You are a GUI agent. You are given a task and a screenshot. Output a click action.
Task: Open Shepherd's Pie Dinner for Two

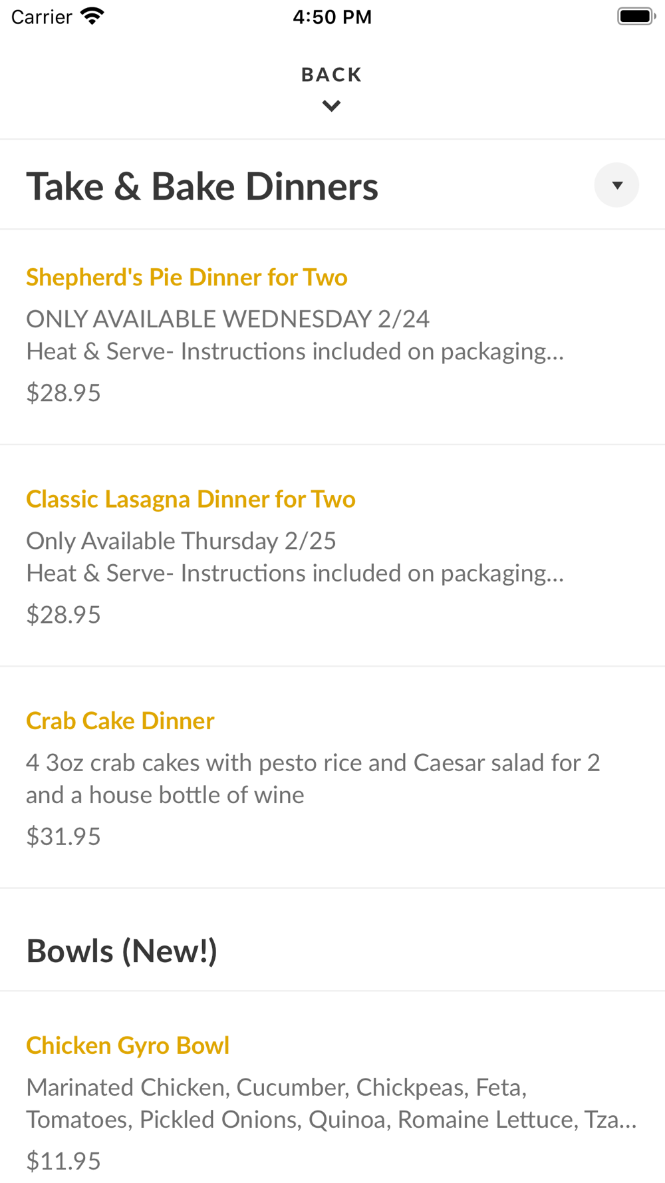click(x=187, y=277)
